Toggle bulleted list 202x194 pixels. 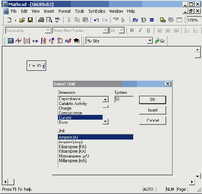tap(187, 31)
